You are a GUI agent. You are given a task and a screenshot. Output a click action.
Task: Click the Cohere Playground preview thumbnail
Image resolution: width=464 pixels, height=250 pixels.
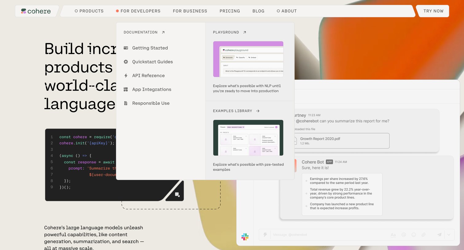coord(248,59)
